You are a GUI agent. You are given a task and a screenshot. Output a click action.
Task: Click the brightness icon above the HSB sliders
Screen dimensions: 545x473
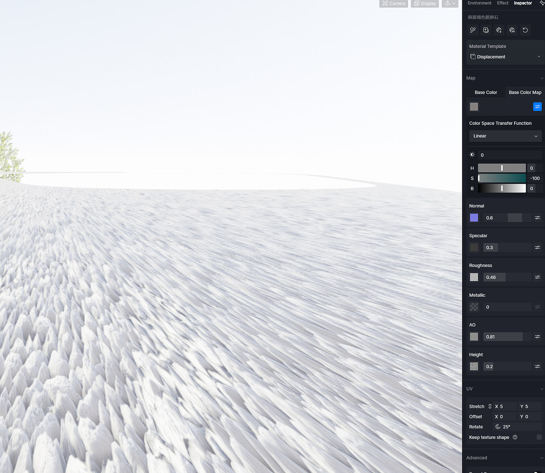point(472,155)
